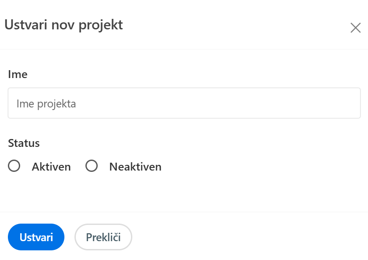Set project status to Neaktiven
This screenshot has height=260, width=368.
pos(92,166)
